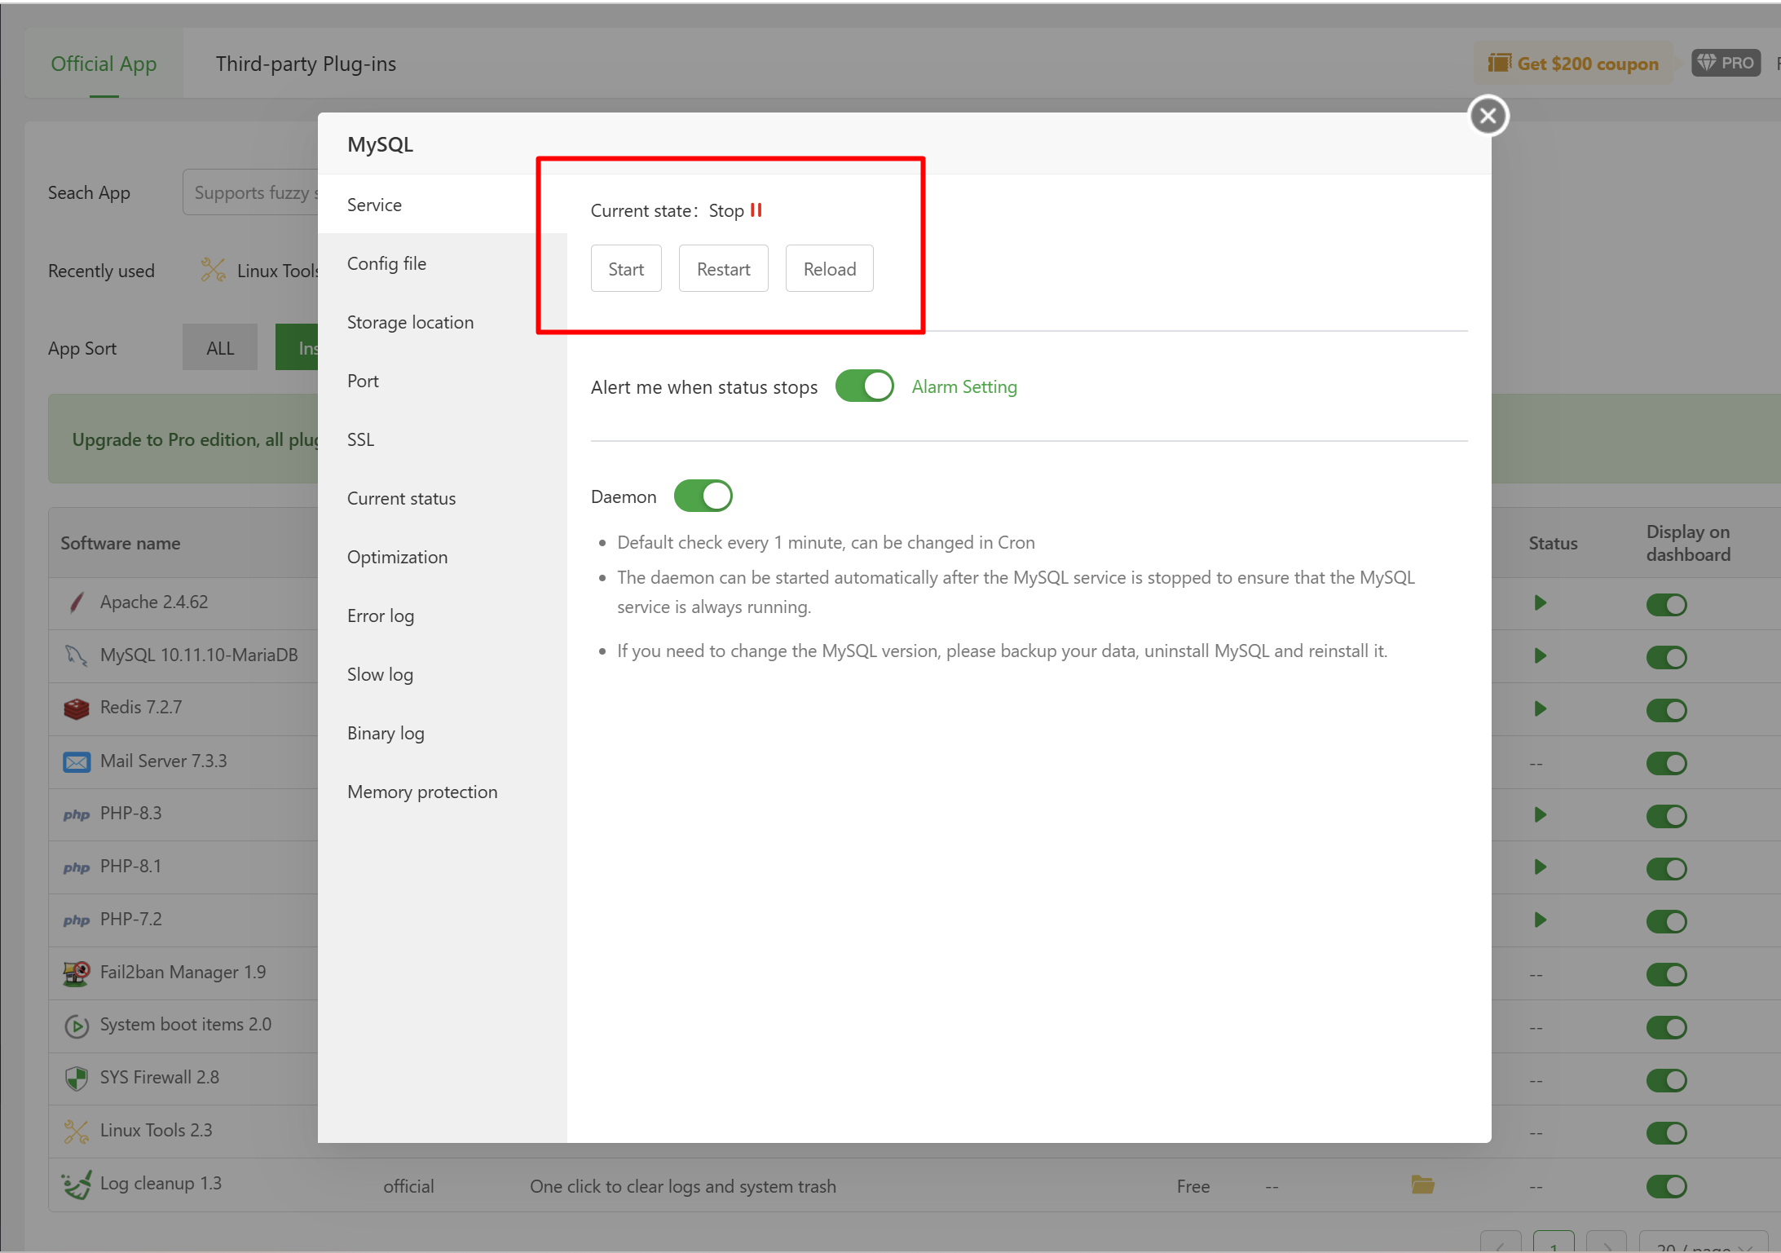Switch to Third-party Plug-ins tab
Viewport: 1781px width, 1253px height.
tap(306, 64)
